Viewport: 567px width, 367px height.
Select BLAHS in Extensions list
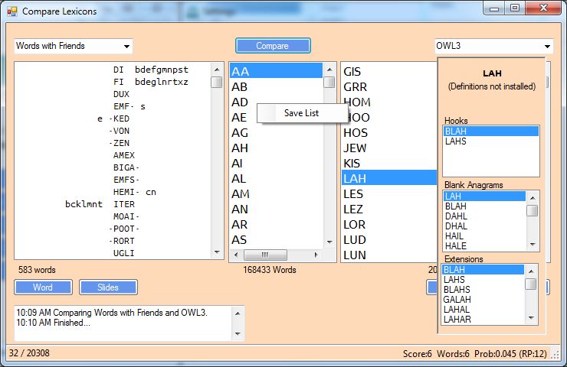click(x=483, y=290)
